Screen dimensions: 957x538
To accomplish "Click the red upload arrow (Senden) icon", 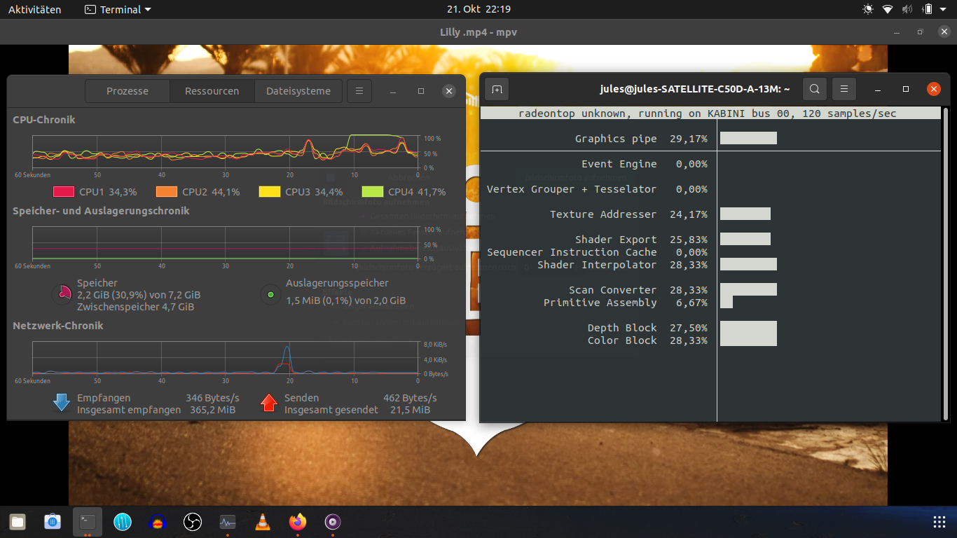I will point(269,403).
